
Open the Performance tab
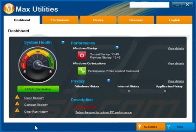tap(60, 20)
